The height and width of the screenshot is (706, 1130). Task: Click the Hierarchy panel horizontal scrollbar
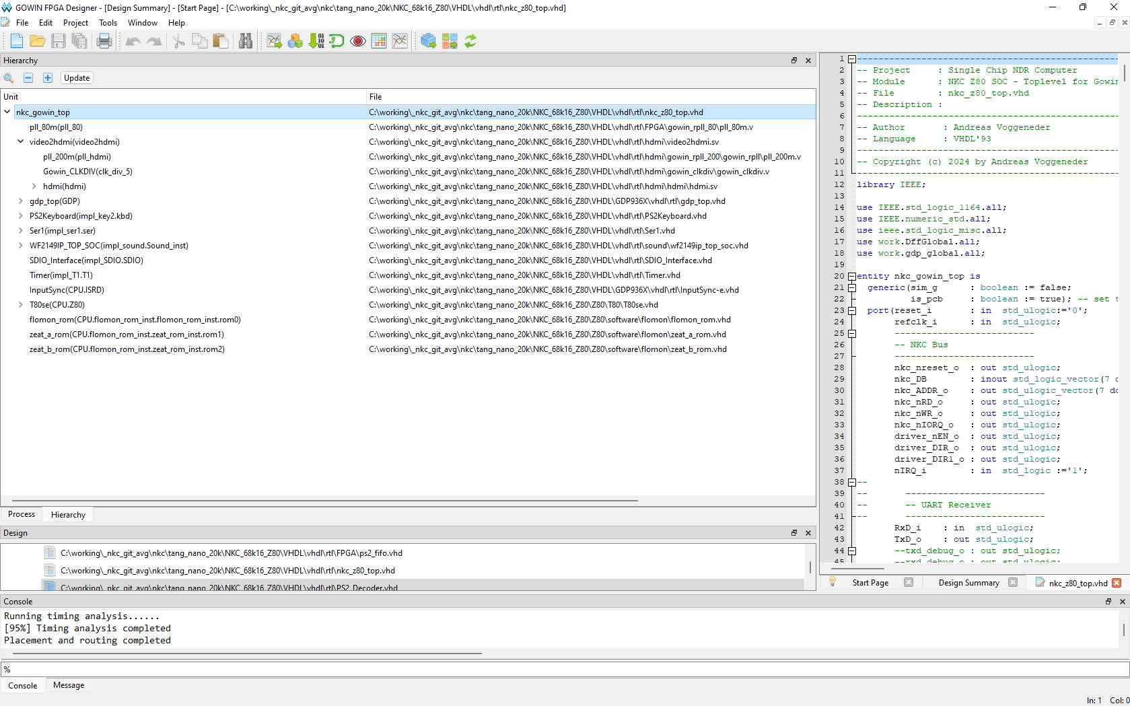tap(320, 501)
